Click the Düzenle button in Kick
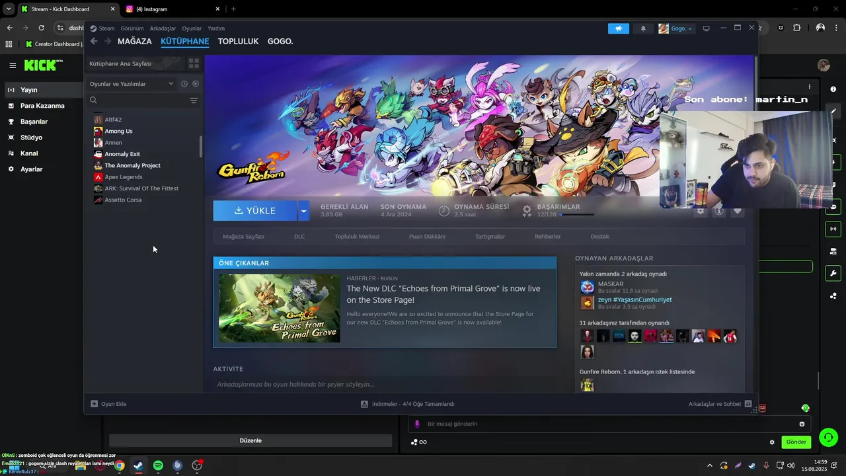 pos(250,440)
